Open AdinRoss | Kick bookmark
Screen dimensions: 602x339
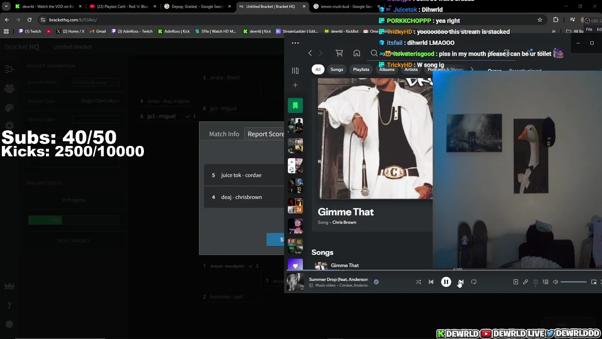click(x=174, y=32)
